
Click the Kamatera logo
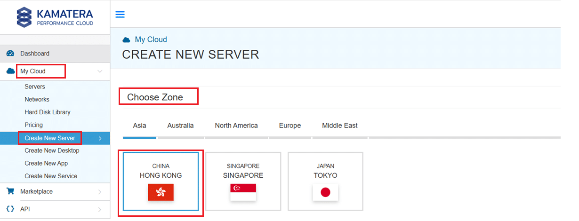point(55,17)
